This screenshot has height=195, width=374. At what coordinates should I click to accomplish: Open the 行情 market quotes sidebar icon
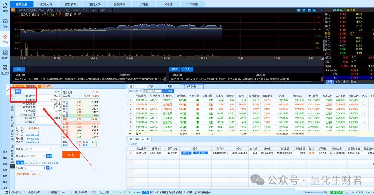pyautogui.click(x=5, y=21)
